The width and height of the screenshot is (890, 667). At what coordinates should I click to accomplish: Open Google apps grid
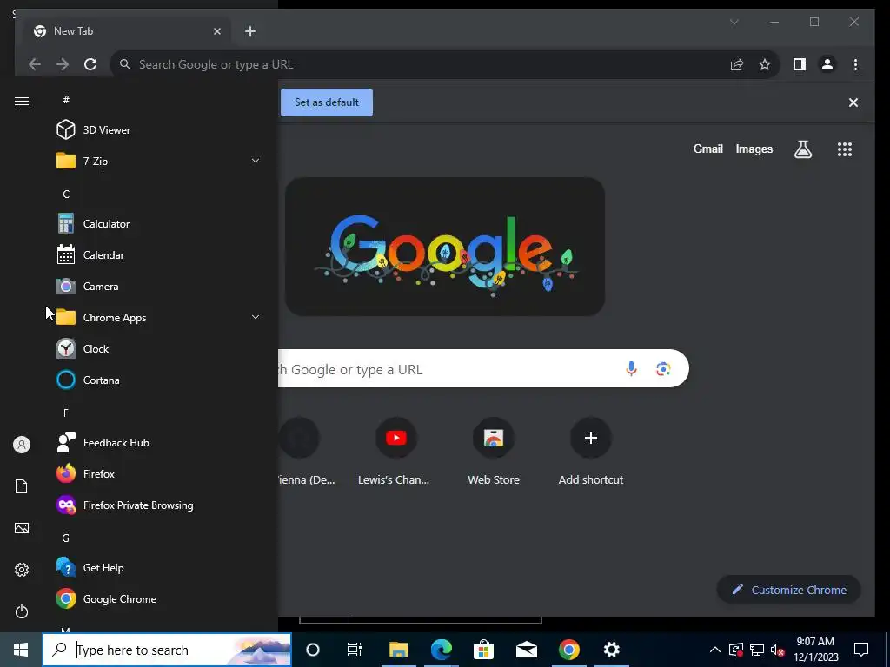tap(845, 149)
